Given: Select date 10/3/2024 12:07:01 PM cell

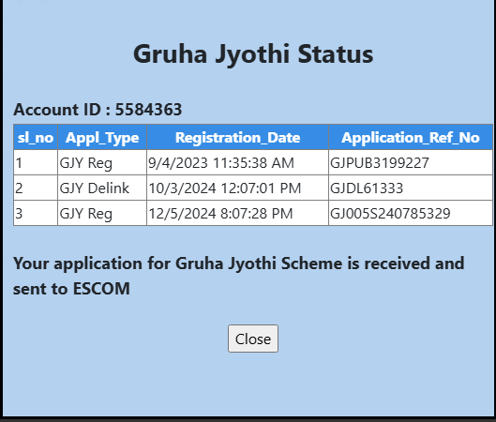Looking at the screenshot, I should (237, 188).
